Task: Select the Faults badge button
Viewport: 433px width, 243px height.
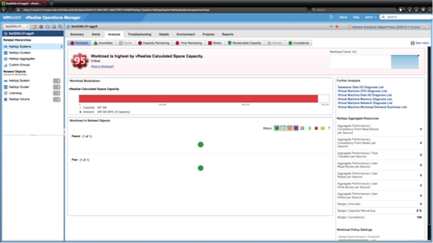Action: (x=126, y=43)
